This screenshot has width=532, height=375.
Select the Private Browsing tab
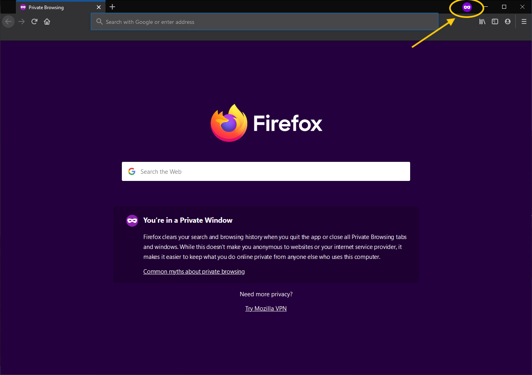tap(61, 7)
